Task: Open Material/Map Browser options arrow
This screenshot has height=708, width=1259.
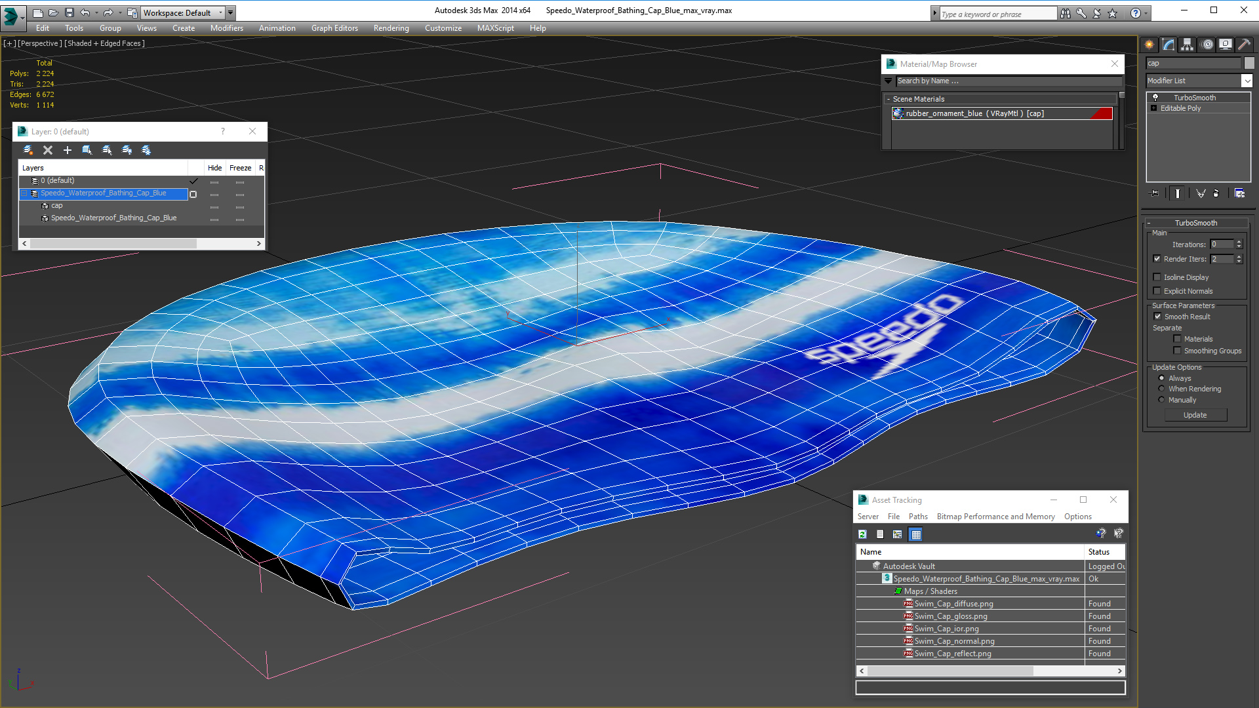Action: (889, 81)
